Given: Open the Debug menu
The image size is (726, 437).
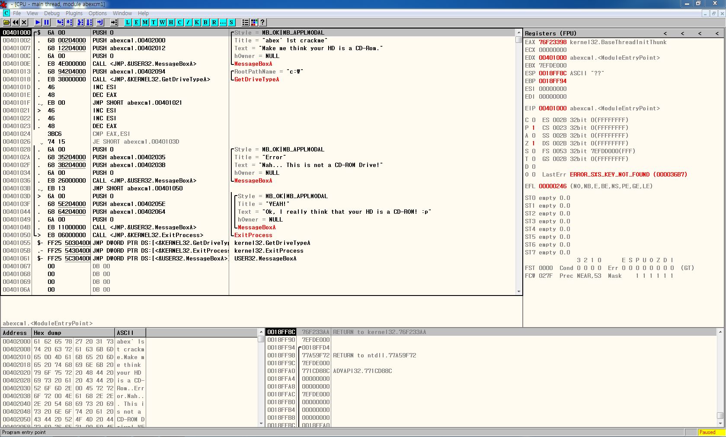Looking at the screenshot, I should pyautogui.click(x=52, y=13).
